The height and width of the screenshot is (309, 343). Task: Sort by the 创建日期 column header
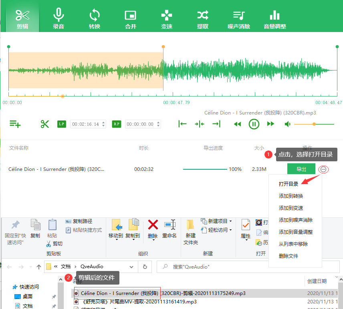(x=317, y=281)
